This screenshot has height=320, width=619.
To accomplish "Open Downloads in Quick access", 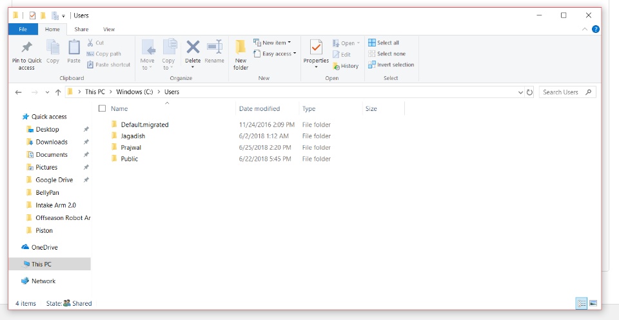I will click(x=52, y=142).
